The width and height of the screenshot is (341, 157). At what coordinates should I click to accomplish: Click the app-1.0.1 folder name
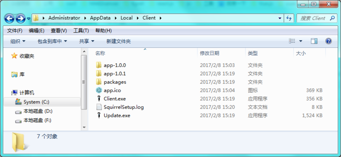[115, 74]
